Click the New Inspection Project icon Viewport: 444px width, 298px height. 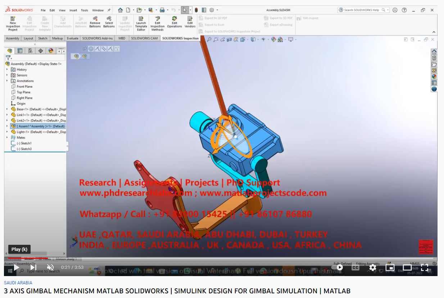(x=13, y=24)
